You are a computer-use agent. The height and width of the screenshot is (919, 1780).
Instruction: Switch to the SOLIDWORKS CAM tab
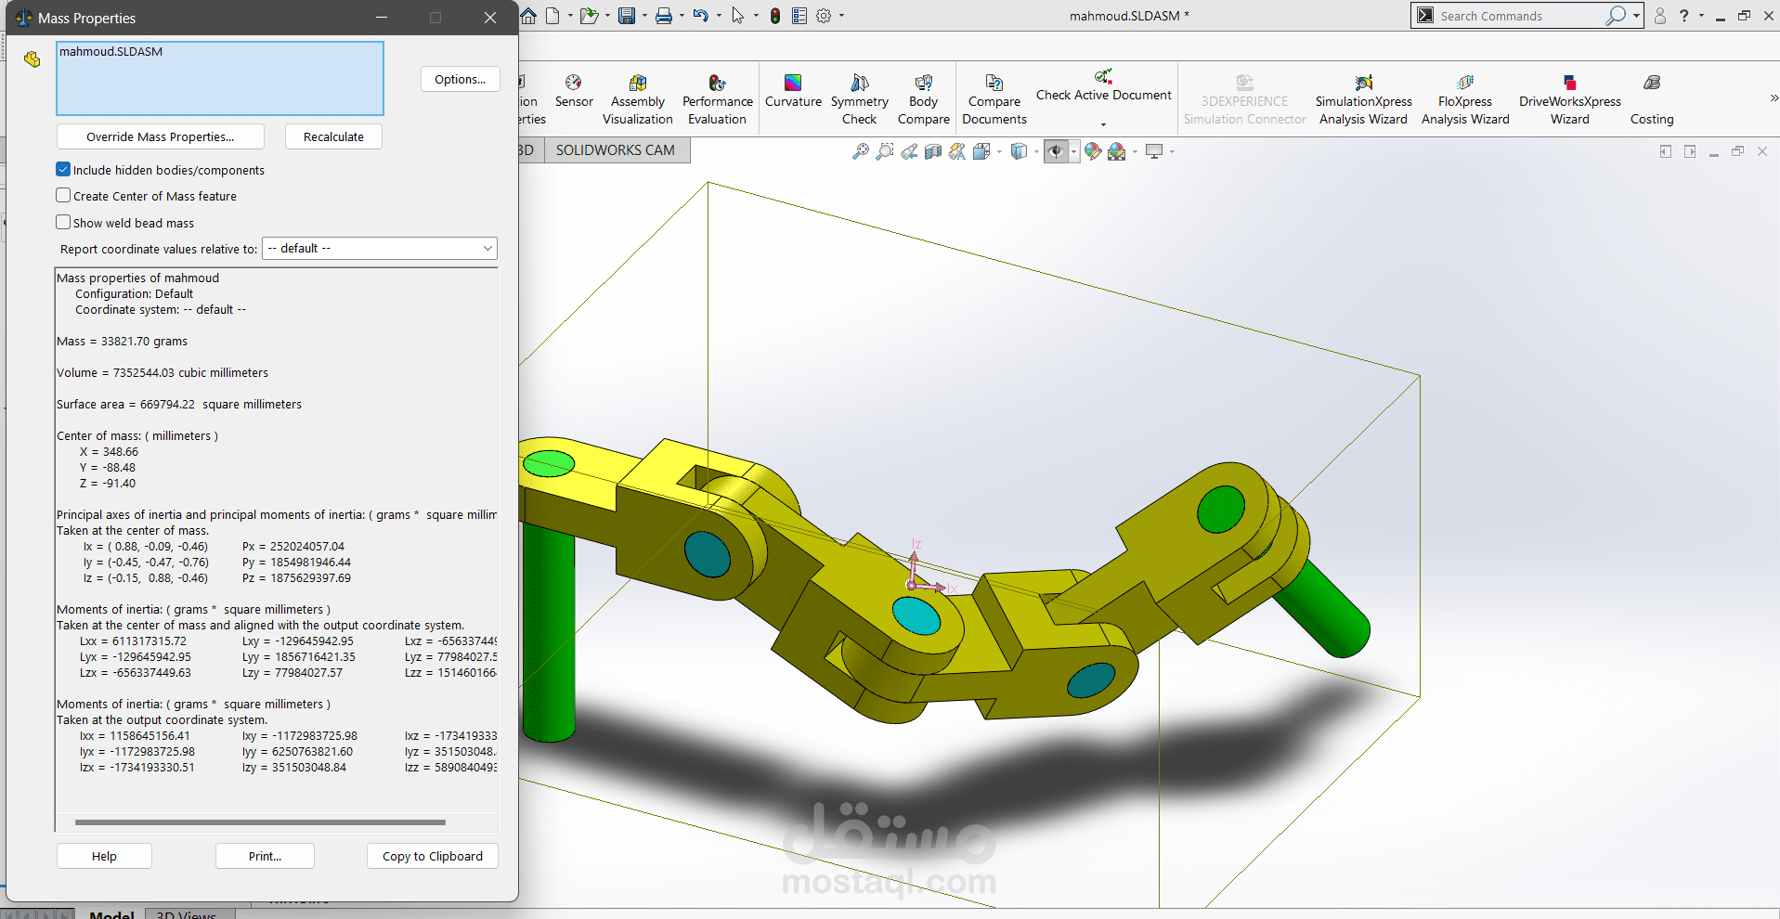[x=617, y=149]
